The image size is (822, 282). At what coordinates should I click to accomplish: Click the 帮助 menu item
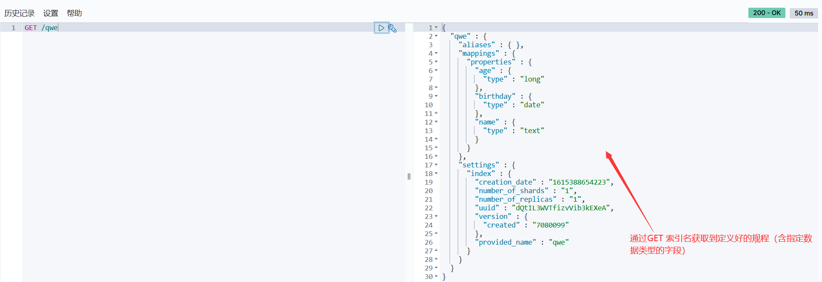(x=74, y=13)
